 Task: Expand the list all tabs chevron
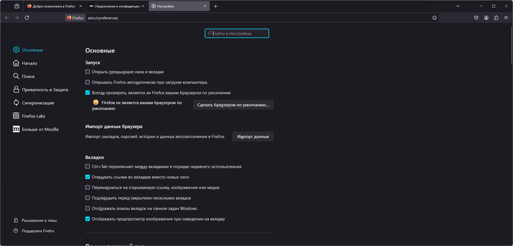coord(458,6)
